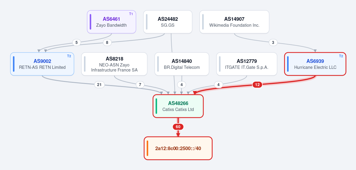This screenshot has width=356, height=170.
Task: Select the AS14840 BR.Digital Telecom node
Action: [x=182, y=64]
